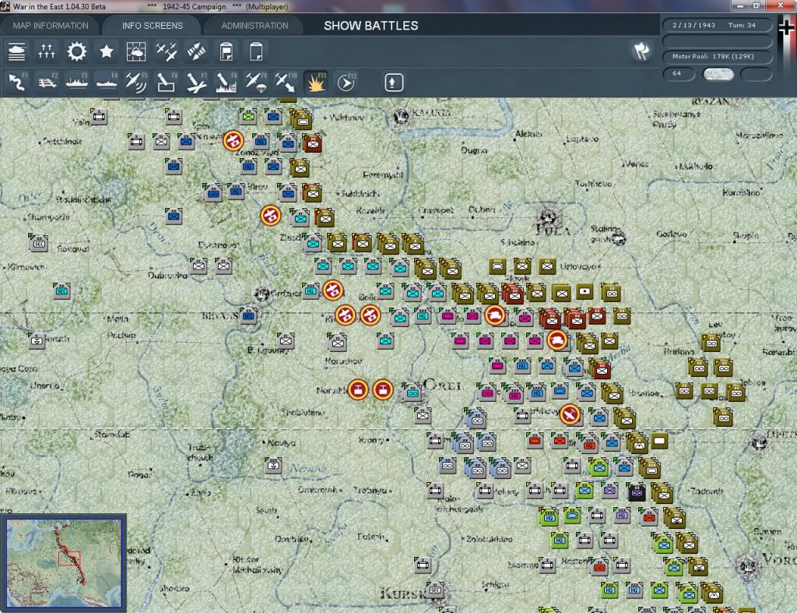Select F6 bomb unit mode

[x=167, y=82]
